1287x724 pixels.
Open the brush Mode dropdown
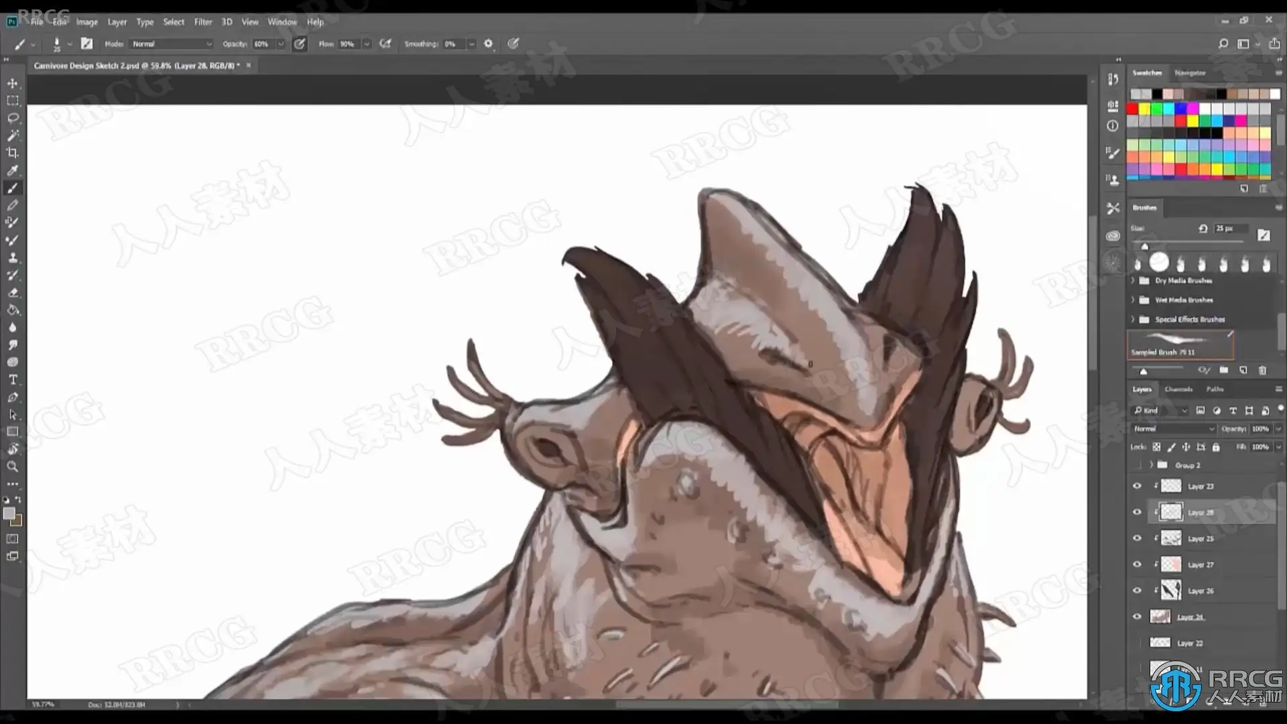click(x=172, y=44)
